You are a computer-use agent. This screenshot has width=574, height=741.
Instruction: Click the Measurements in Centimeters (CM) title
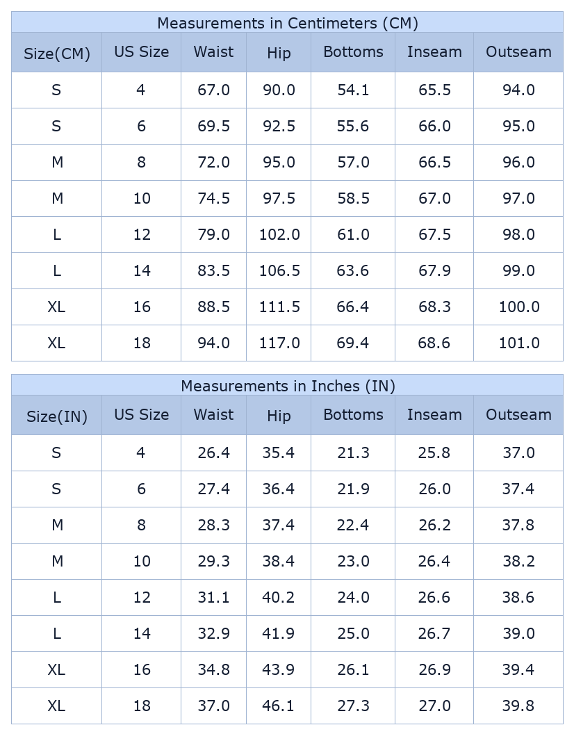click(287, 23)
